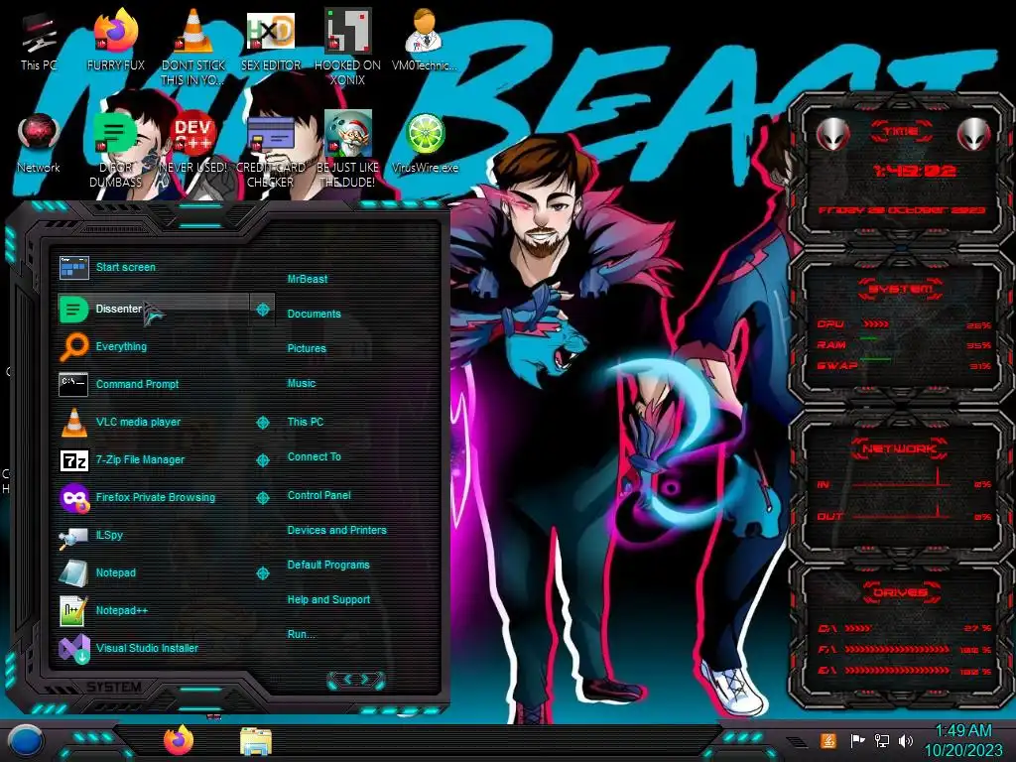Screen dimensions: 1016x762
Task: Click the RAM usage row in SYSTEM gadget
Action: click(903, 344)
